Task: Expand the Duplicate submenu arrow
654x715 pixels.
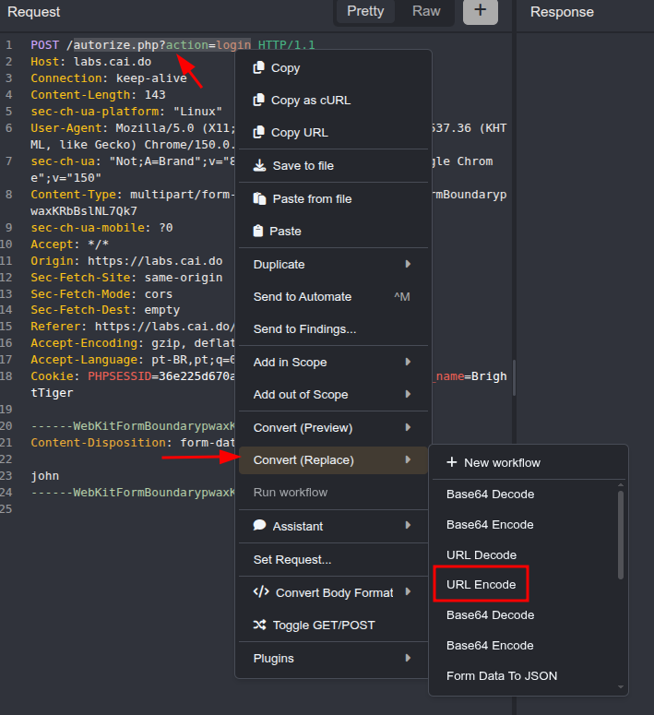Action: (408, 264)
